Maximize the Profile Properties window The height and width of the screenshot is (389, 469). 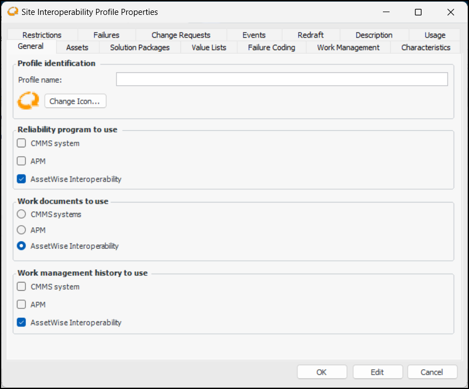tap(418, 12)
